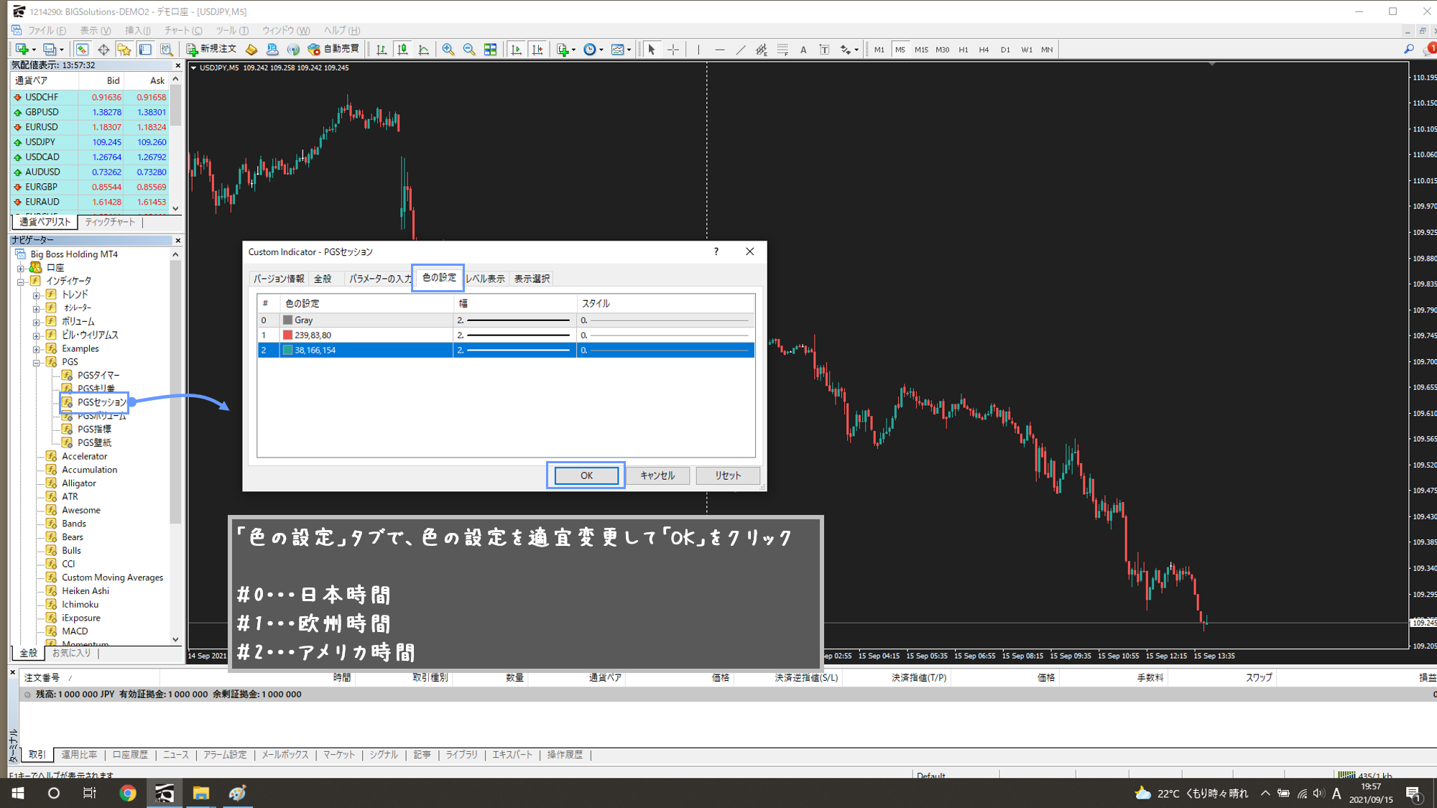Screen dimensions: 1437x808
Task: Click the zoom in magnifier icon
Action: (448, 50)
